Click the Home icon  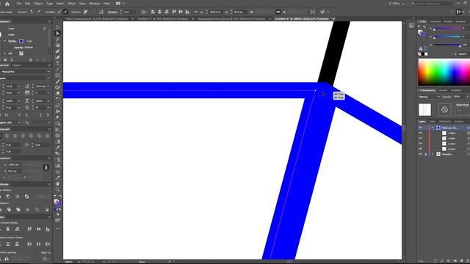click(x=7, y=4)
